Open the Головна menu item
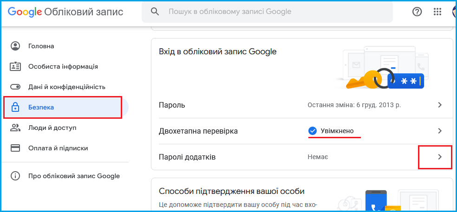This screenshot has width=457, height=212. [x=41, y=46]
